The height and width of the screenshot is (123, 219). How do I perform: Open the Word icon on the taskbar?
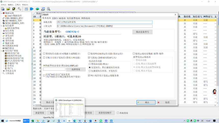pos(90,121)
